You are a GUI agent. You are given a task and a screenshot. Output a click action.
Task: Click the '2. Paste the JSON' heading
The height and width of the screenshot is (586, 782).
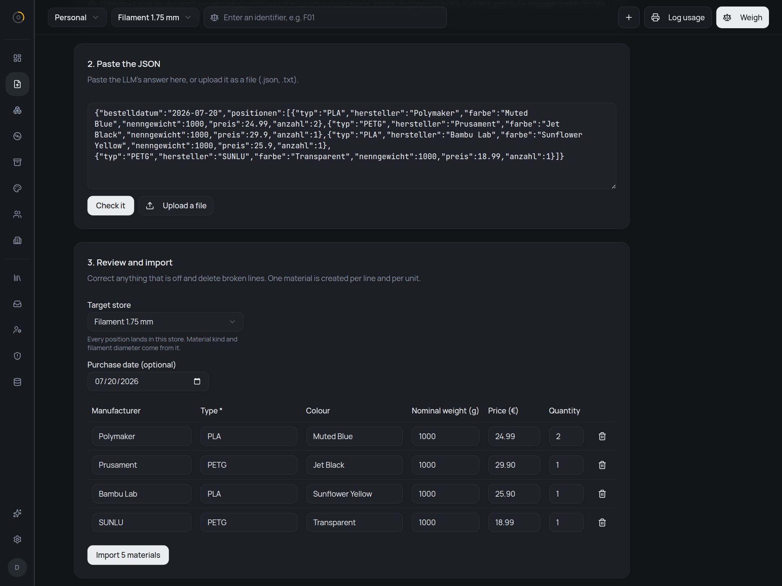point(124,64)
